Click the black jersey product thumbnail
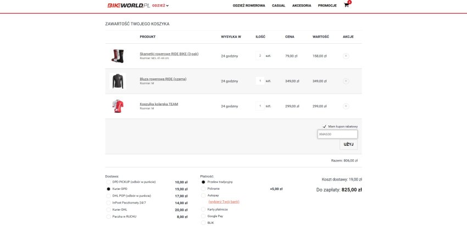The image size is (467, 226). pos(118,81)
